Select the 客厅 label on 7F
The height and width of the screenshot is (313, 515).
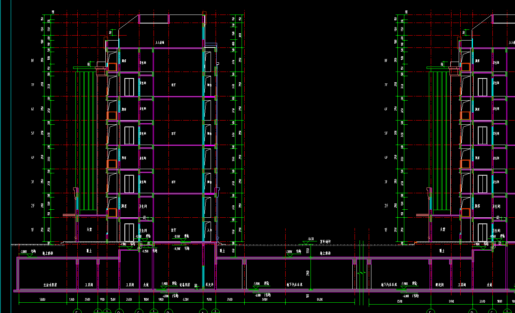(173, 85)
